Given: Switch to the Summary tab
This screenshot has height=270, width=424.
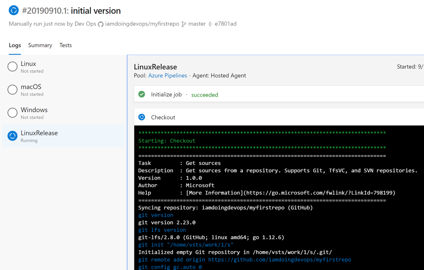Looking at the screenshot, I should coord(40,45).
